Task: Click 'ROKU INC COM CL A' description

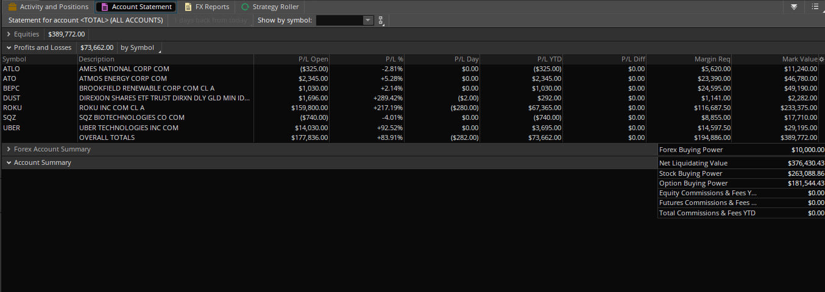Action: [112, 108]
